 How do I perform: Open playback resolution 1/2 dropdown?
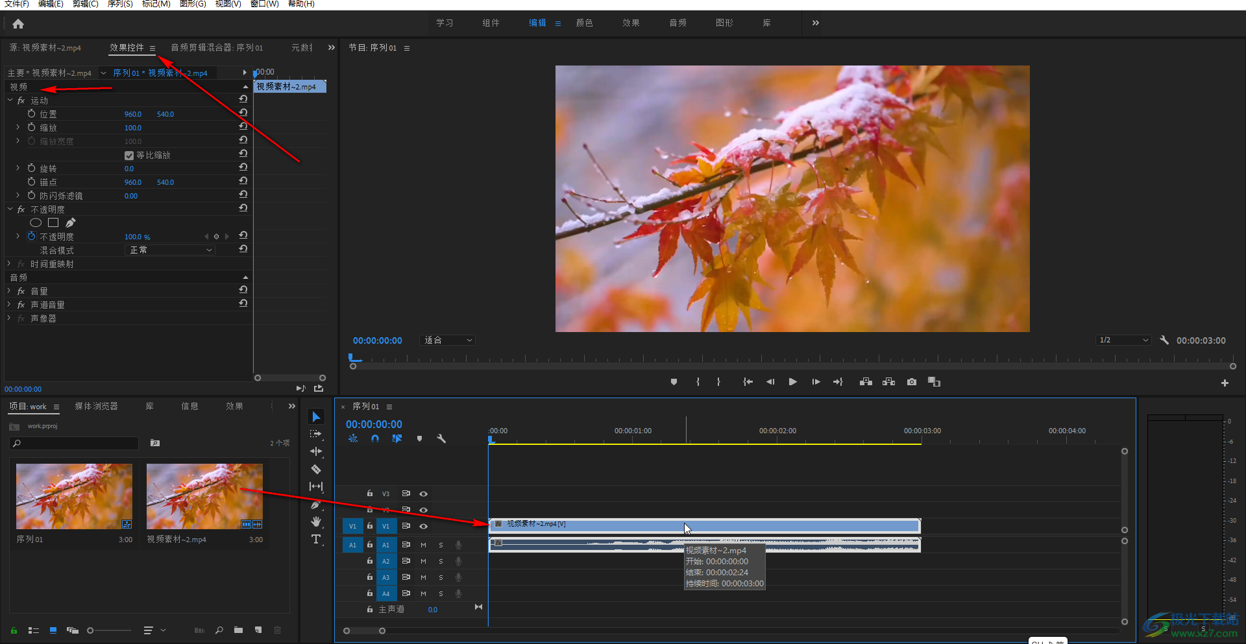[1123, 340]
